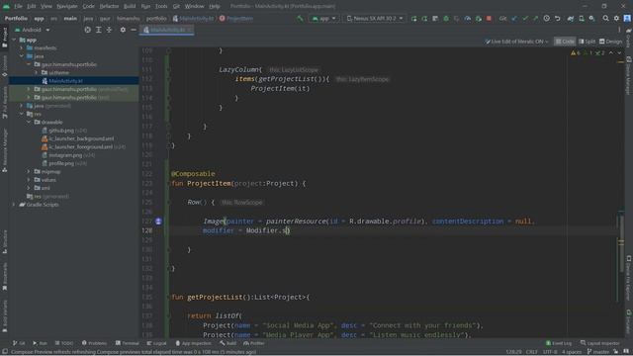633x356 pixels.
Task: Hide the Project panel with minus icon
Action: pos(134,30)
